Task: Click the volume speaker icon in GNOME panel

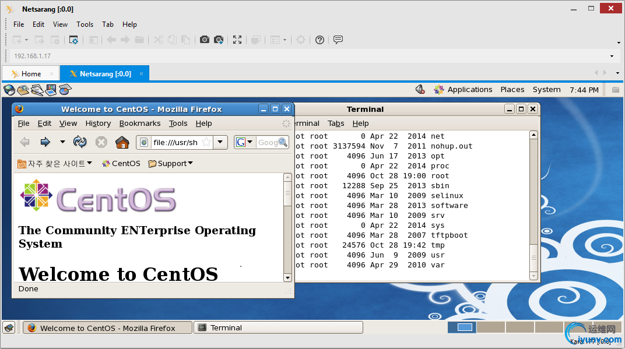Action: [420, 90]
